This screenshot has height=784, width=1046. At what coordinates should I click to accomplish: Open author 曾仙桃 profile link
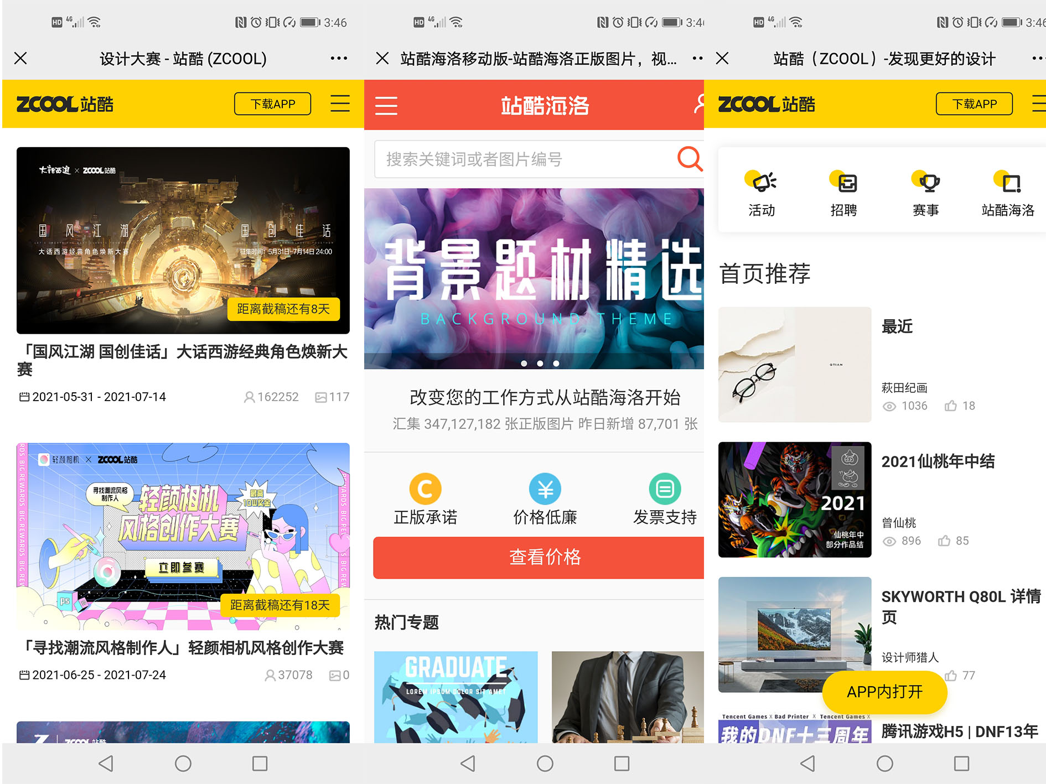coord(899,523)
